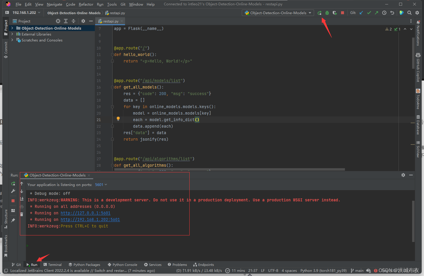Stop the app with the top toolbar square
Screen dimensions: 424x276
343,13
